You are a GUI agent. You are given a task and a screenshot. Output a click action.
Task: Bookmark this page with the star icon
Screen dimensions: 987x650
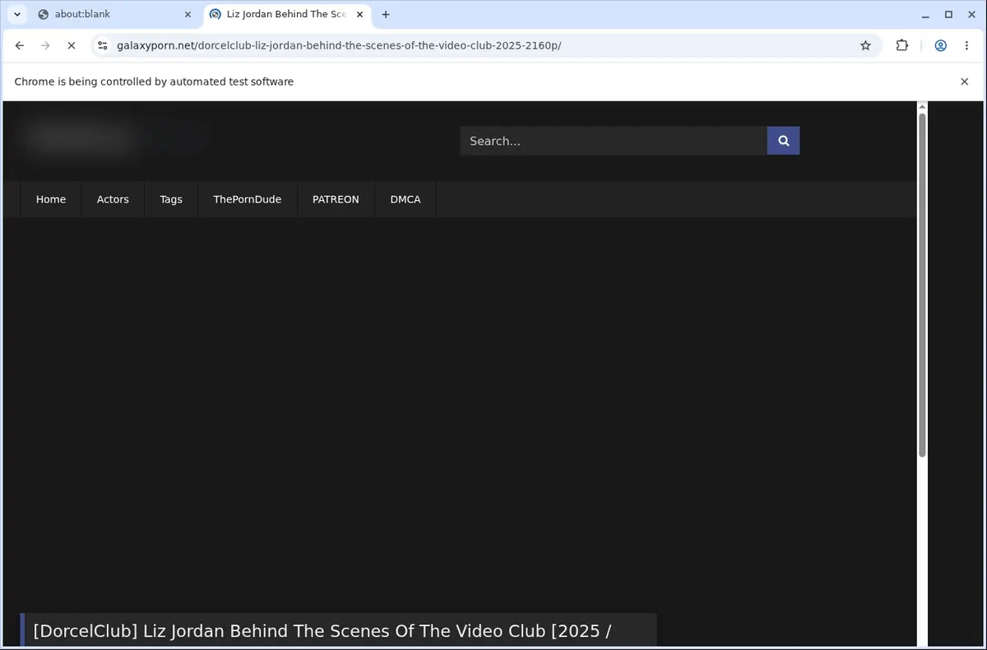(x=865, y=46)
